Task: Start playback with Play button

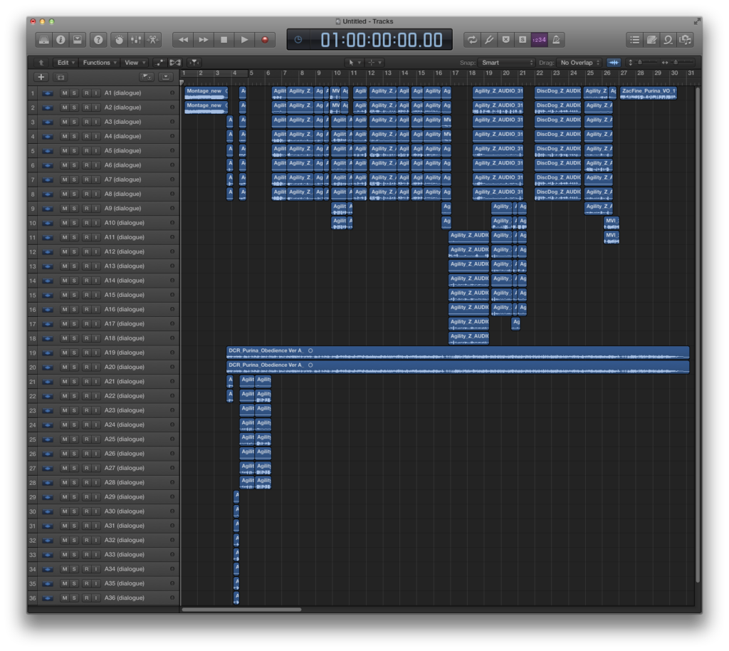Action: pos(245,40)
